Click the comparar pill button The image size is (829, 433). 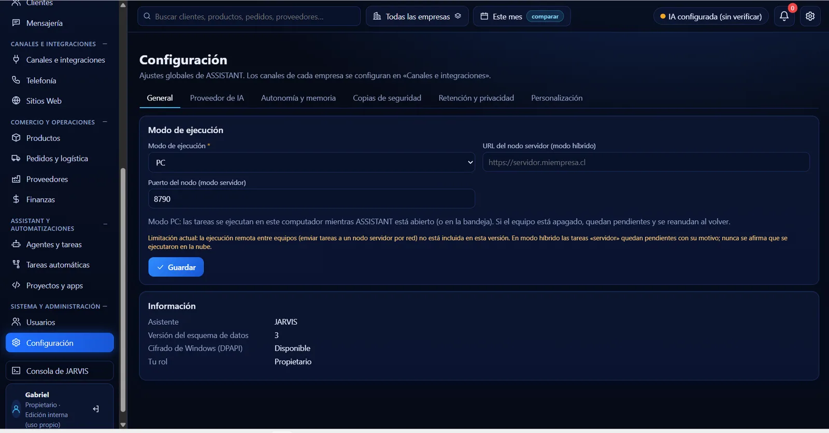(545, 17)
